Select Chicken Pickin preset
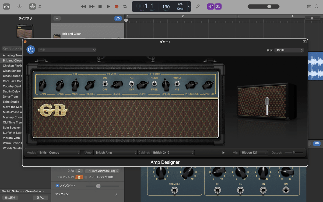323x202 pixels. click(12, 66)
